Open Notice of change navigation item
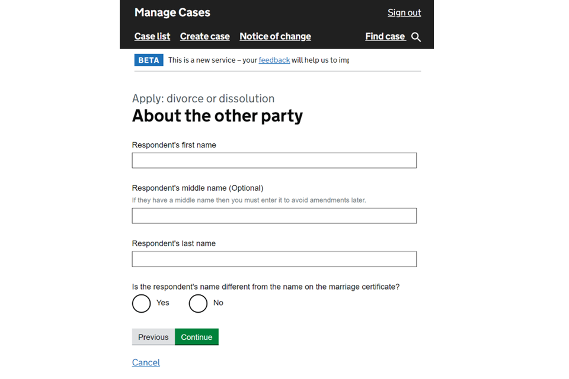The height and width of the screenshot is (379, 569). pyautogui.click(x=275, y=36)
